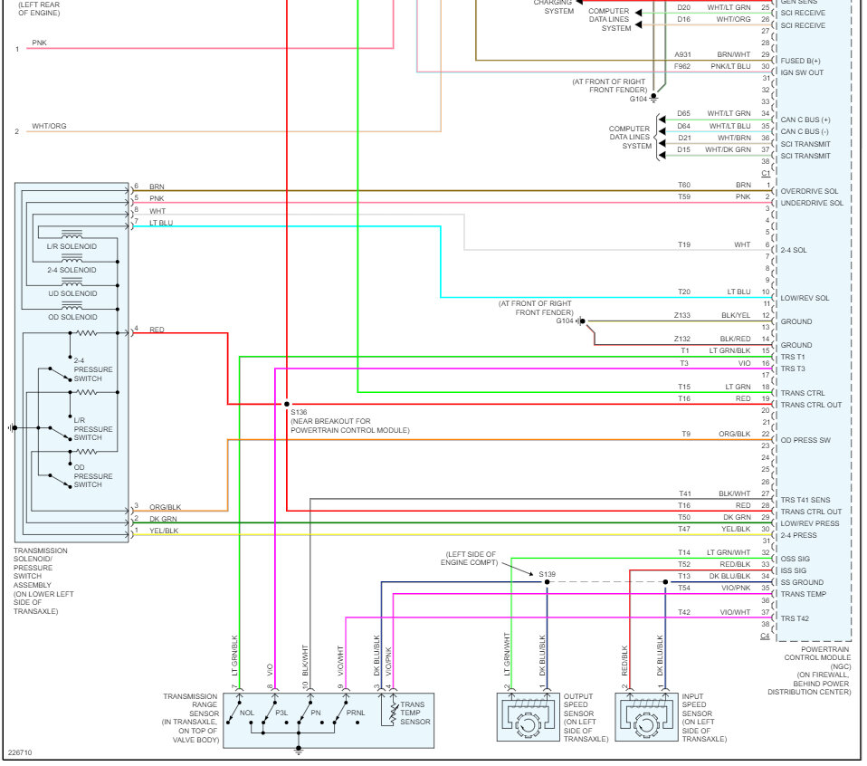
Task: Click the trans temp sensor resistor symbol
Action: [393, 713]
